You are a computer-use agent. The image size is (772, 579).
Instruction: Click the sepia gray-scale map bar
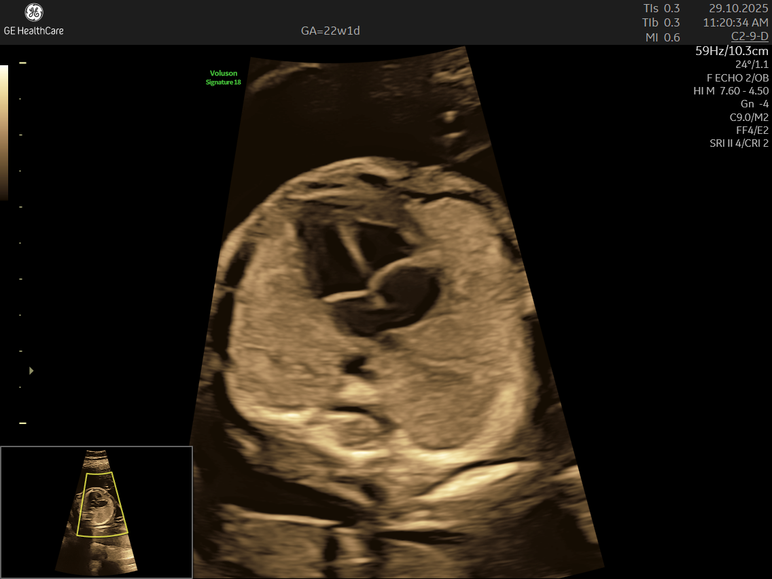pyautogui.click(x=4, y=133)
